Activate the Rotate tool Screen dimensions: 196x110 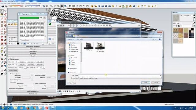2,40
